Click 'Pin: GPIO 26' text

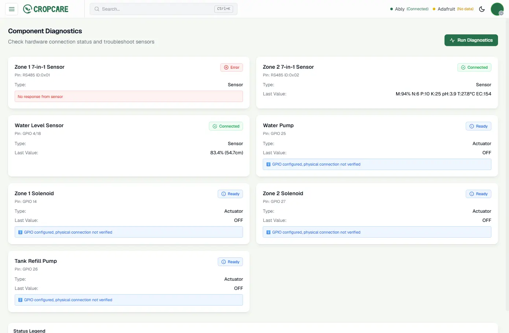point(26,269)
